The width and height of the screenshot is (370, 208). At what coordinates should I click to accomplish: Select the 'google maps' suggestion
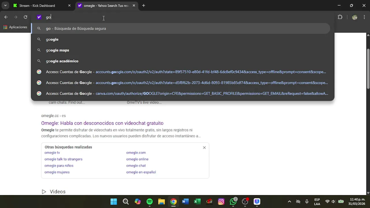(180, 50)
